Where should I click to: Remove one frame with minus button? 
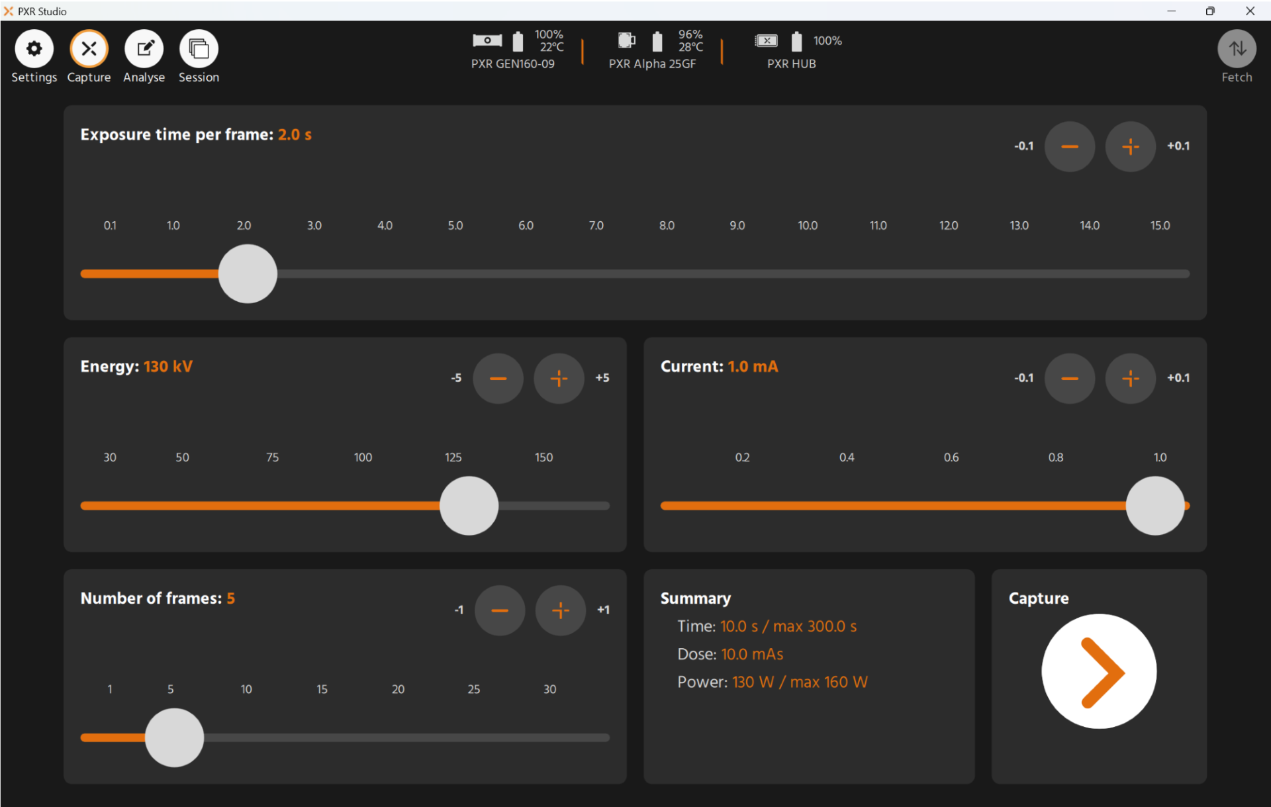pos(499,610)
